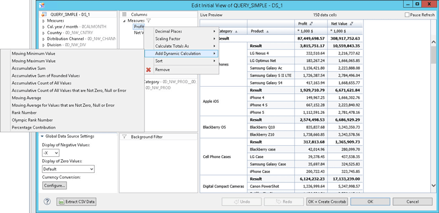This screenshot has height=213, width=439.
Task: Select the Blackberry Z10 product cell
Action: tap(271, 135)
